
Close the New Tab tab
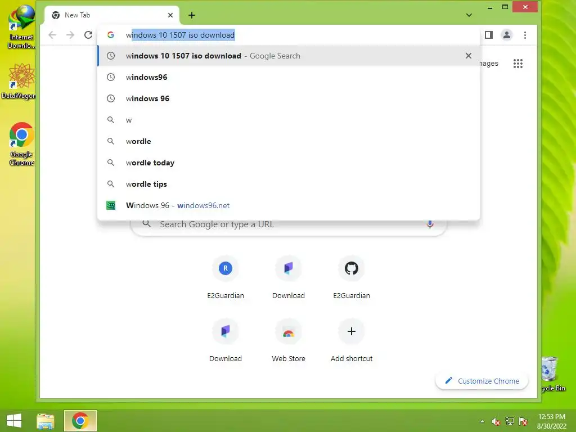pyautogui.click(x=170, y=15)
